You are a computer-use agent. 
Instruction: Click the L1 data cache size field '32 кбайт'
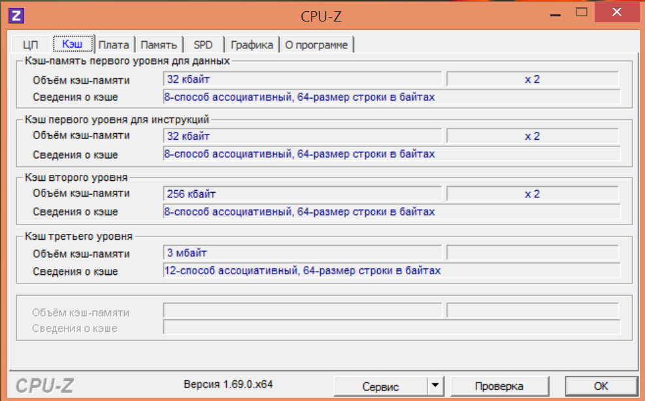tap(303, 79)
